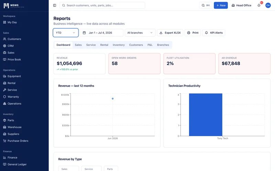The image size is (275, 171).
Task: Click the 'Revenue by Type' heading
Action: [70, 159]
